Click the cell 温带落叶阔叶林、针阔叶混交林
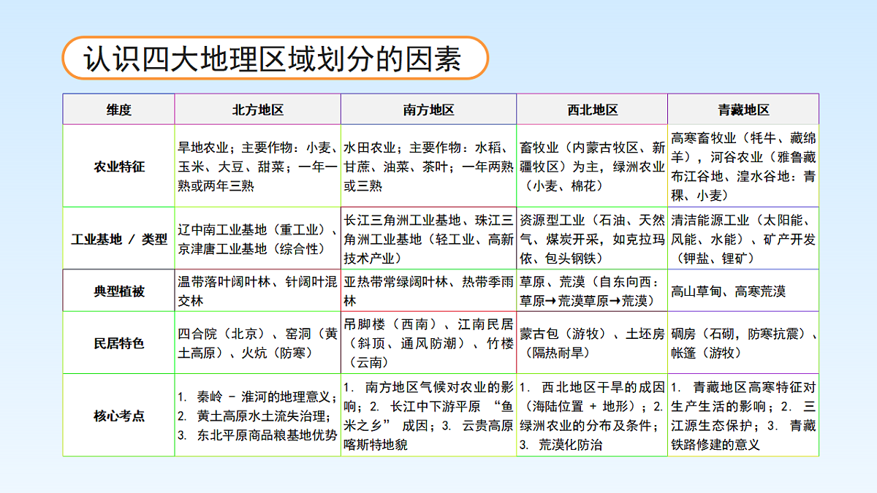The image size is (877, 493). (x=257, y=291)
